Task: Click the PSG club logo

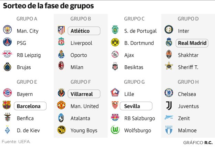Action: pyautogui.click(x=8, y=43)
